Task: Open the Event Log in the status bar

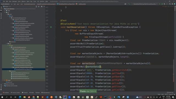Action: tap(170, 93)
